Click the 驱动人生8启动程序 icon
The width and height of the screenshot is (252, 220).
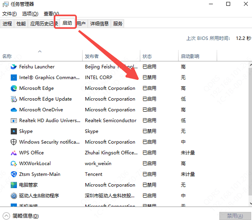coord(14,196)
